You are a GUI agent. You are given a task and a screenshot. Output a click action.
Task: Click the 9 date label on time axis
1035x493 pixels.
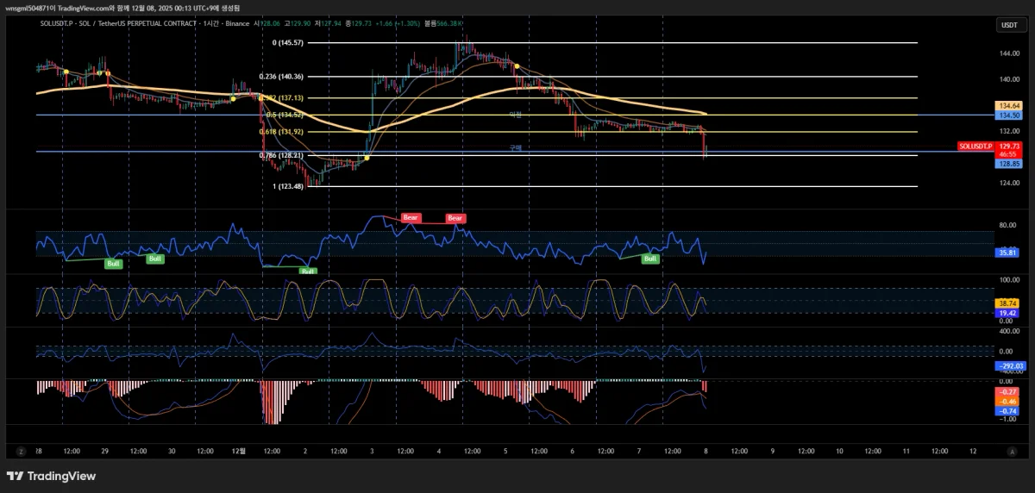point(772,451)
